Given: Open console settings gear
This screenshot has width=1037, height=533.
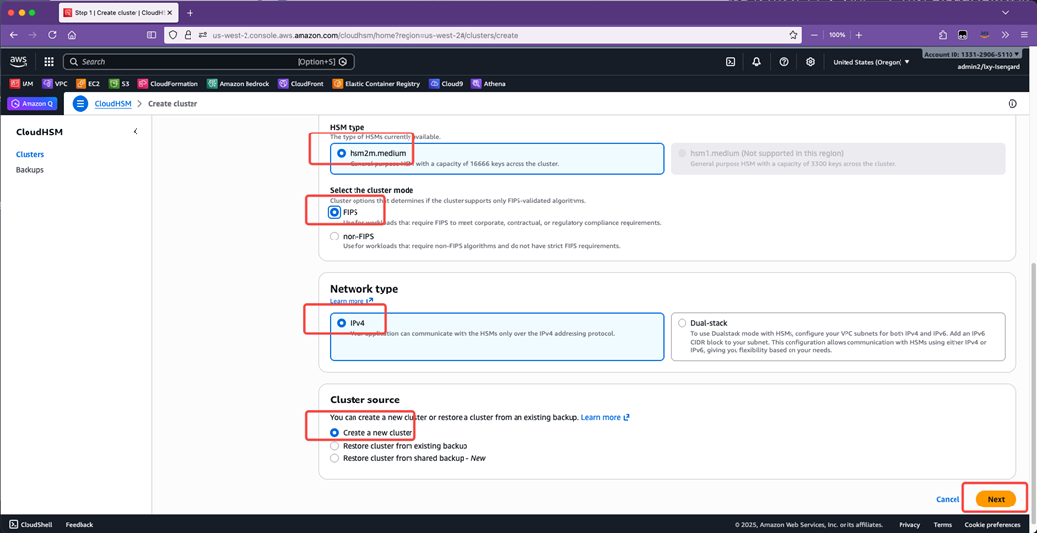Looking at the screenshot, I should [810, 62].
